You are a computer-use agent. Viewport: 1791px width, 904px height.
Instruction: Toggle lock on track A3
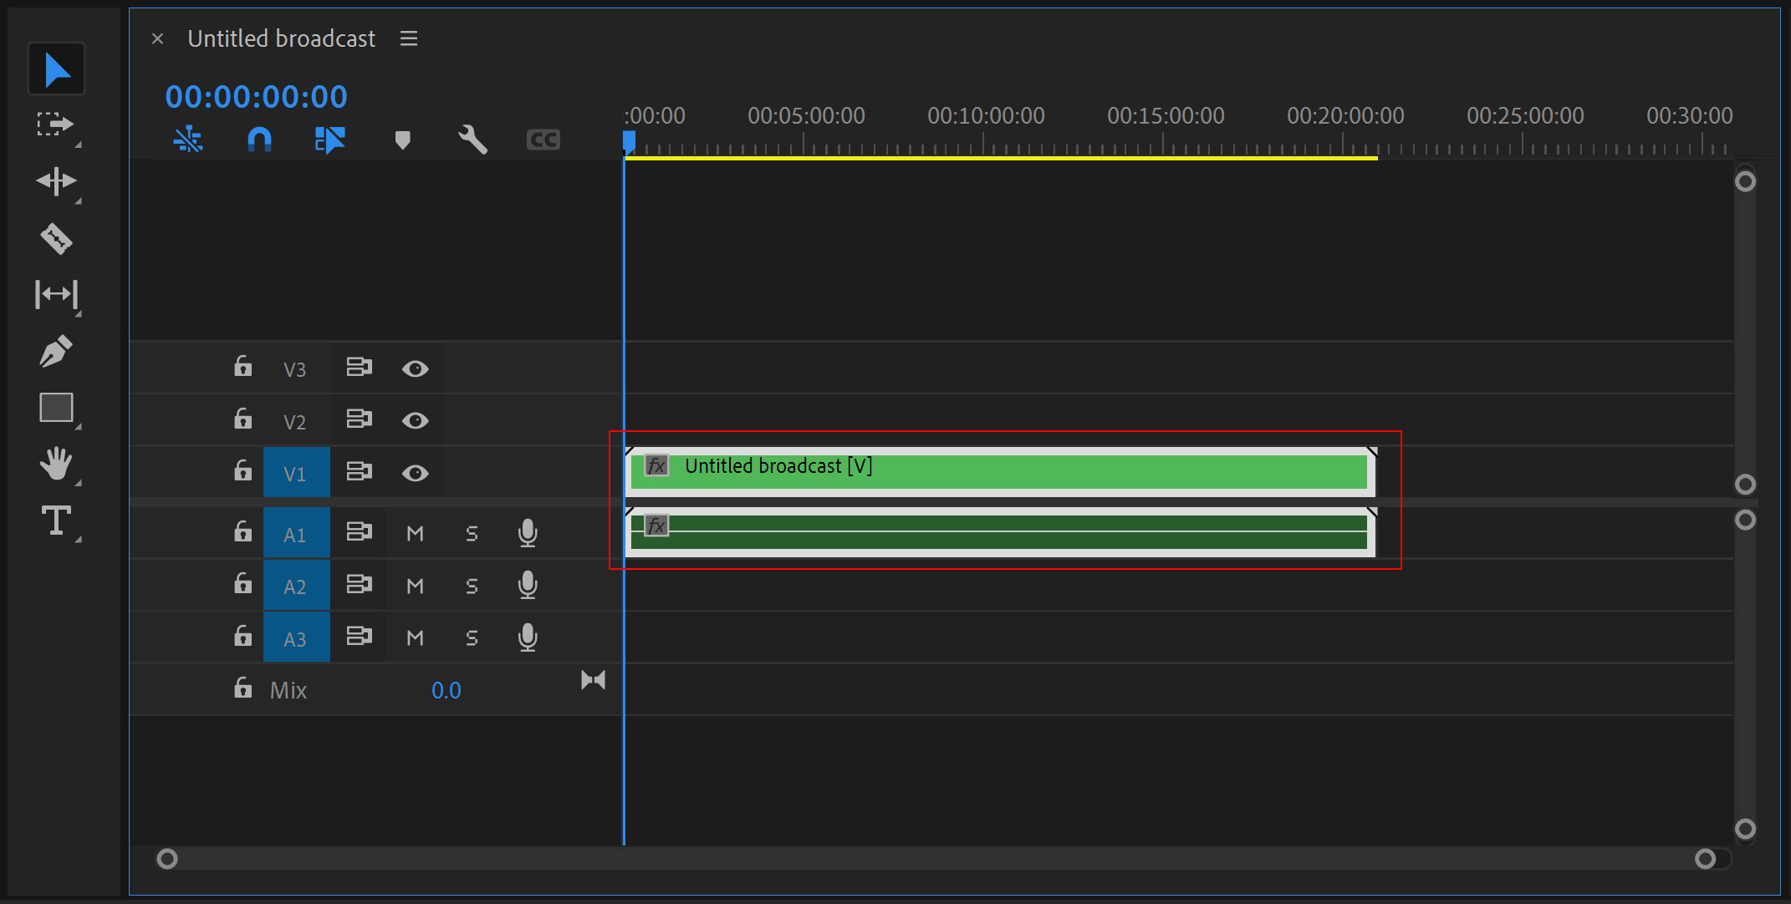pos(242,636)
